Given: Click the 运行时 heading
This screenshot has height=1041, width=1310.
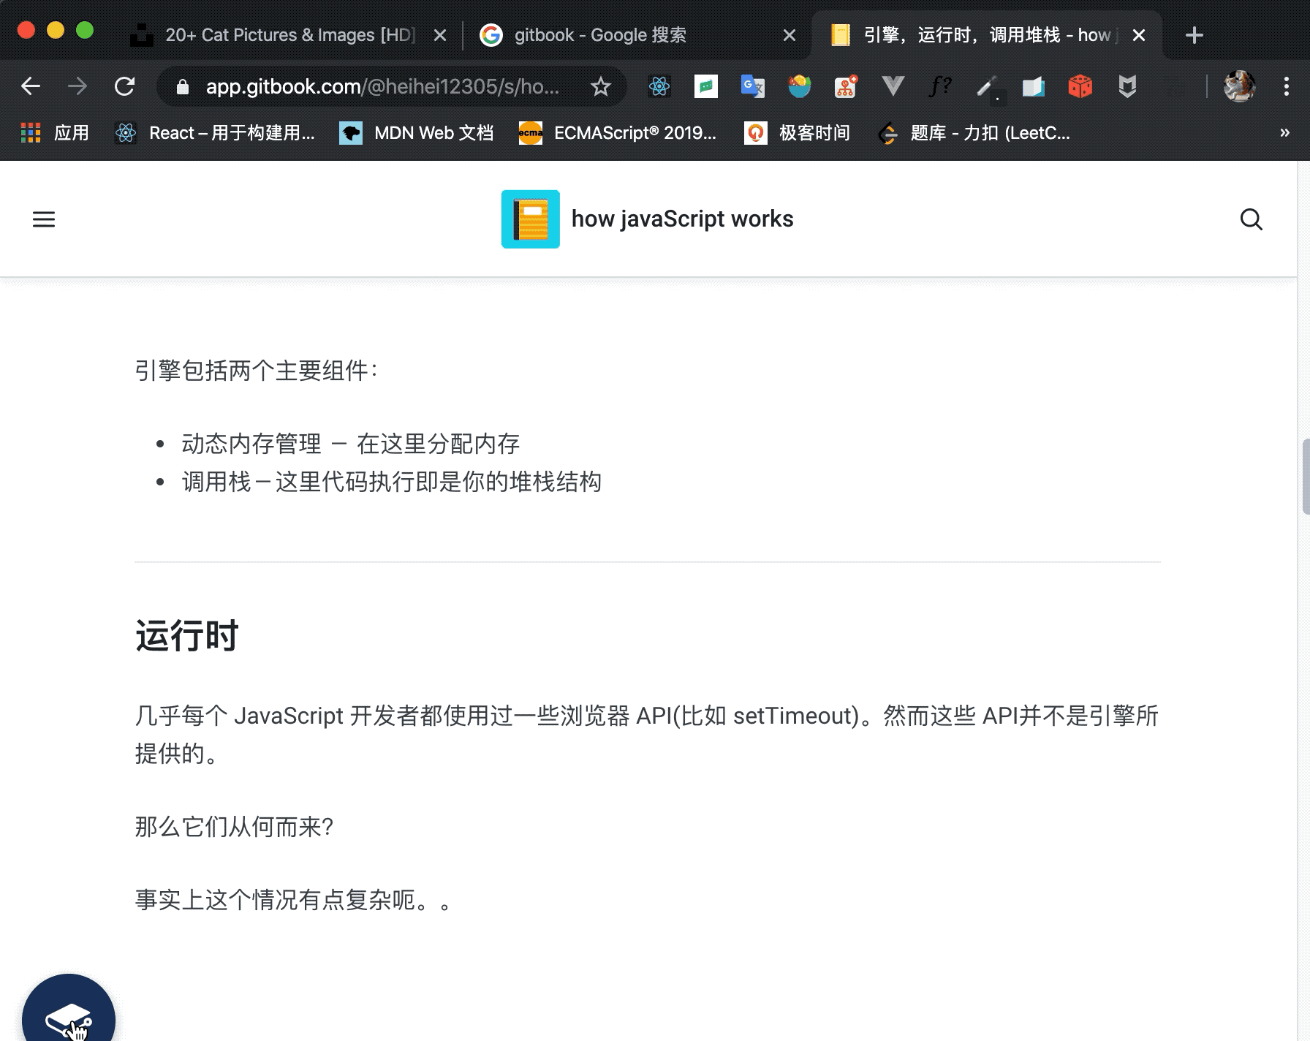Looking at the screenshot, I should point(187,635).
